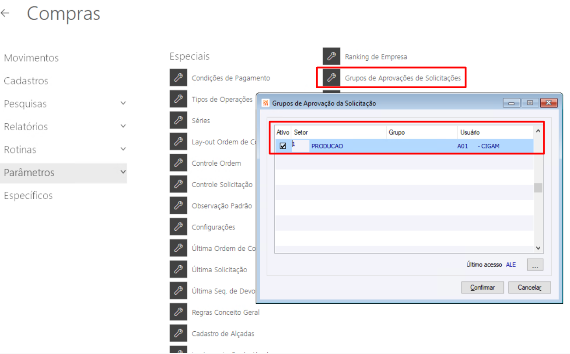Image resolution: width=570 pixels, height=354 pixels.
Task: Open Última Ordem de Compra wrench icon
Action: 178,248
